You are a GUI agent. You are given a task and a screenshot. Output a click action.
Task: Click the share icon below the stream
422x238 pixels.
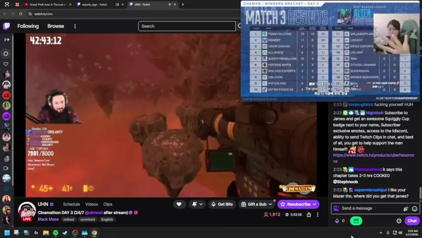pos(309,215)
